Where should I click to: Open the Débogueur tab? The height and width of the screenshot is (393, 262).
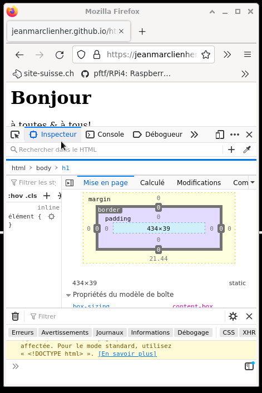point(157,135)
